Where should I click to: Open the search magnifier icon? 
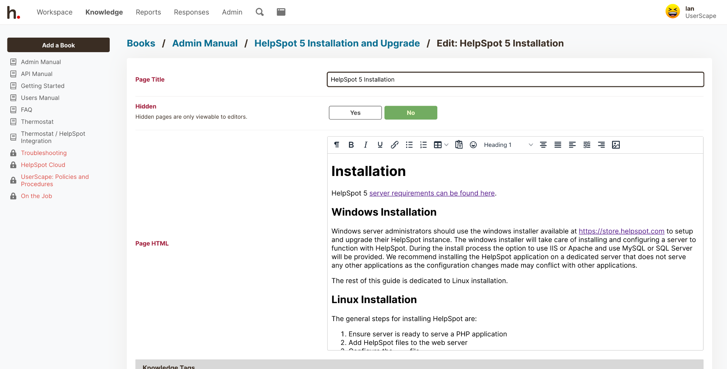pos(260,12)
